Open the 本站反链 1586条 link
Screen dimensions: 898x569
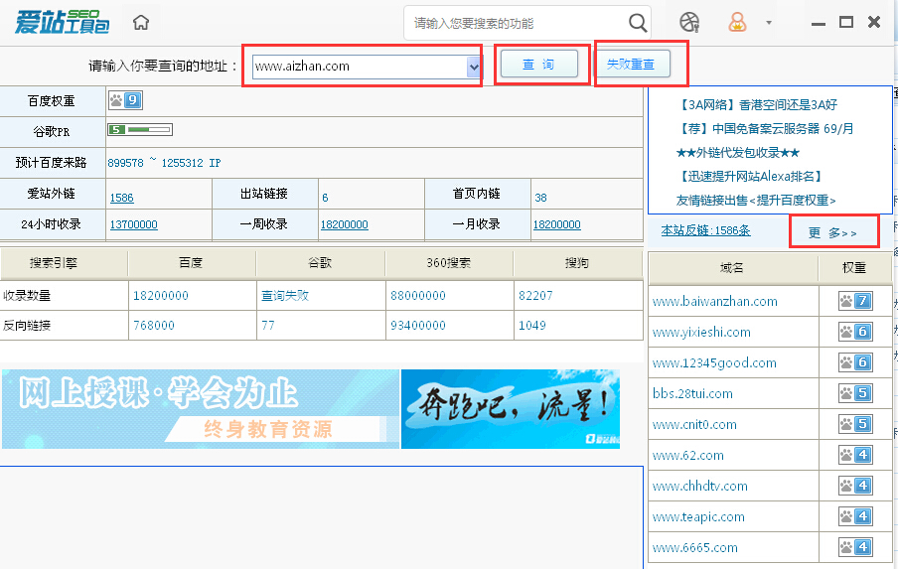coord(705,230)
